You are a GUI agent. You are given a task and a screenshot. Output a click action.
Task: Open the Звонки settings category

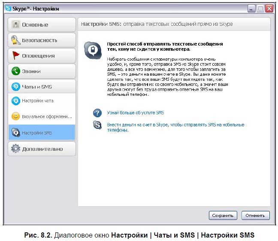(42, 71)
